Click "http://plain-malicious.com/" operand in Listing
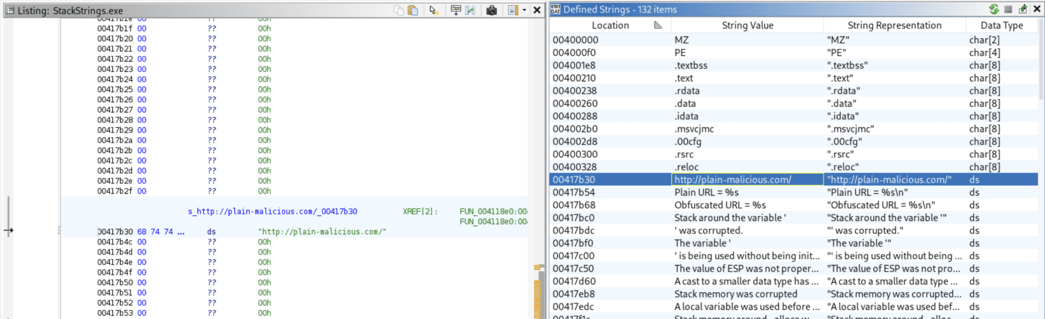This screenshot has height=319, width=1045. [x=322, y=232]
